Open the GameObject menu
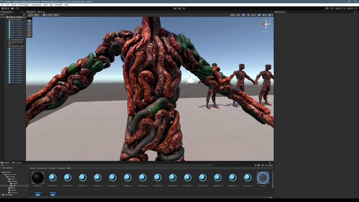This screenshot has width=359, height=202. (x=23, y=5)
